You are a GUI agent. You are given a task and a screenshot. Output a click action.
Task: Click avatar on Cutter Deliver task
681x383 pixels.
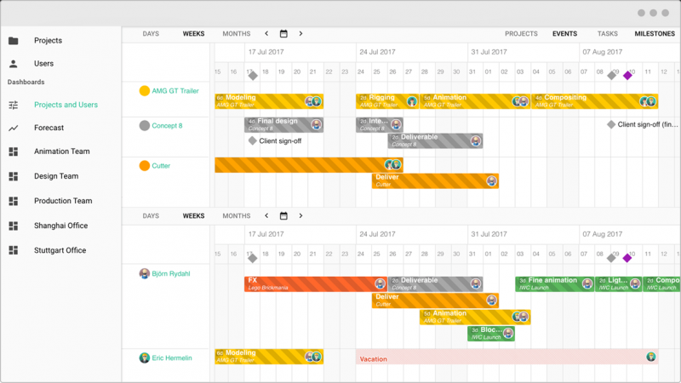(x=491, y=181)
